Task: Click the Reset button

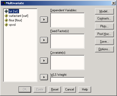Action: point(55,89)
